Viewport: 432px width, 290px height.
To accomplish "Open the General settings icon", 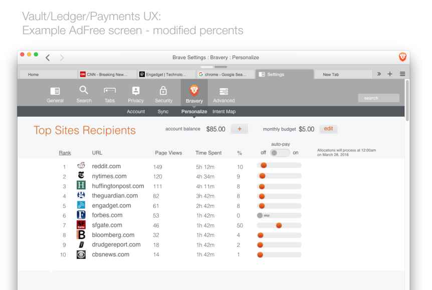I will [55, 93].
